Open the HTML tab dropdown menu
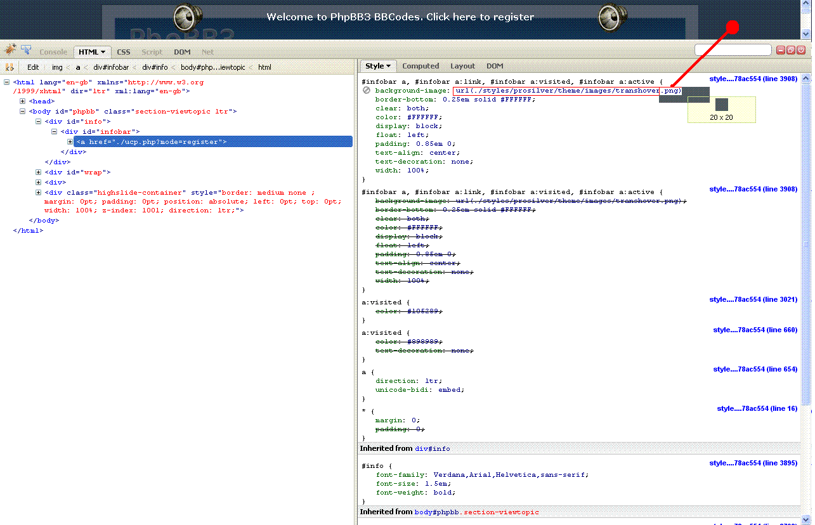The height and width of the screenshot is (525, 815). [x=102, y=52]
